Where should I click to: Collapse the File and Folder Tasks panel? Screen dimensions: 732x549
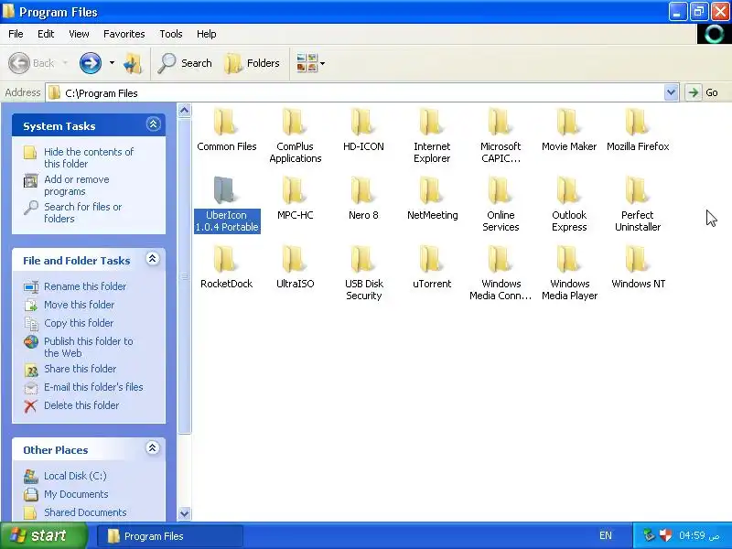click(x=152, y=259)
